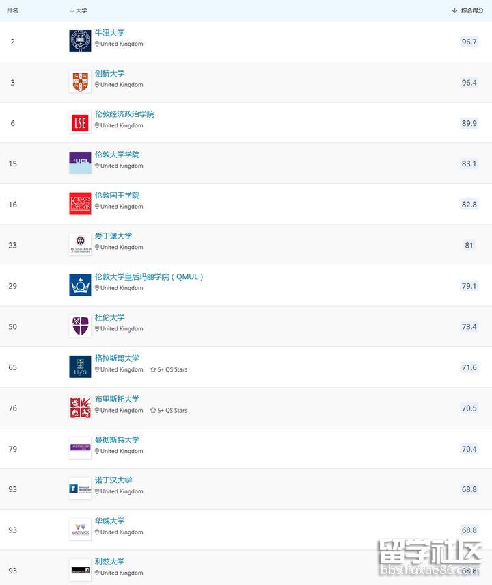Click the Durham University shield logo
The height and width of the screenshot is (585, 492).
click(80, 326)
